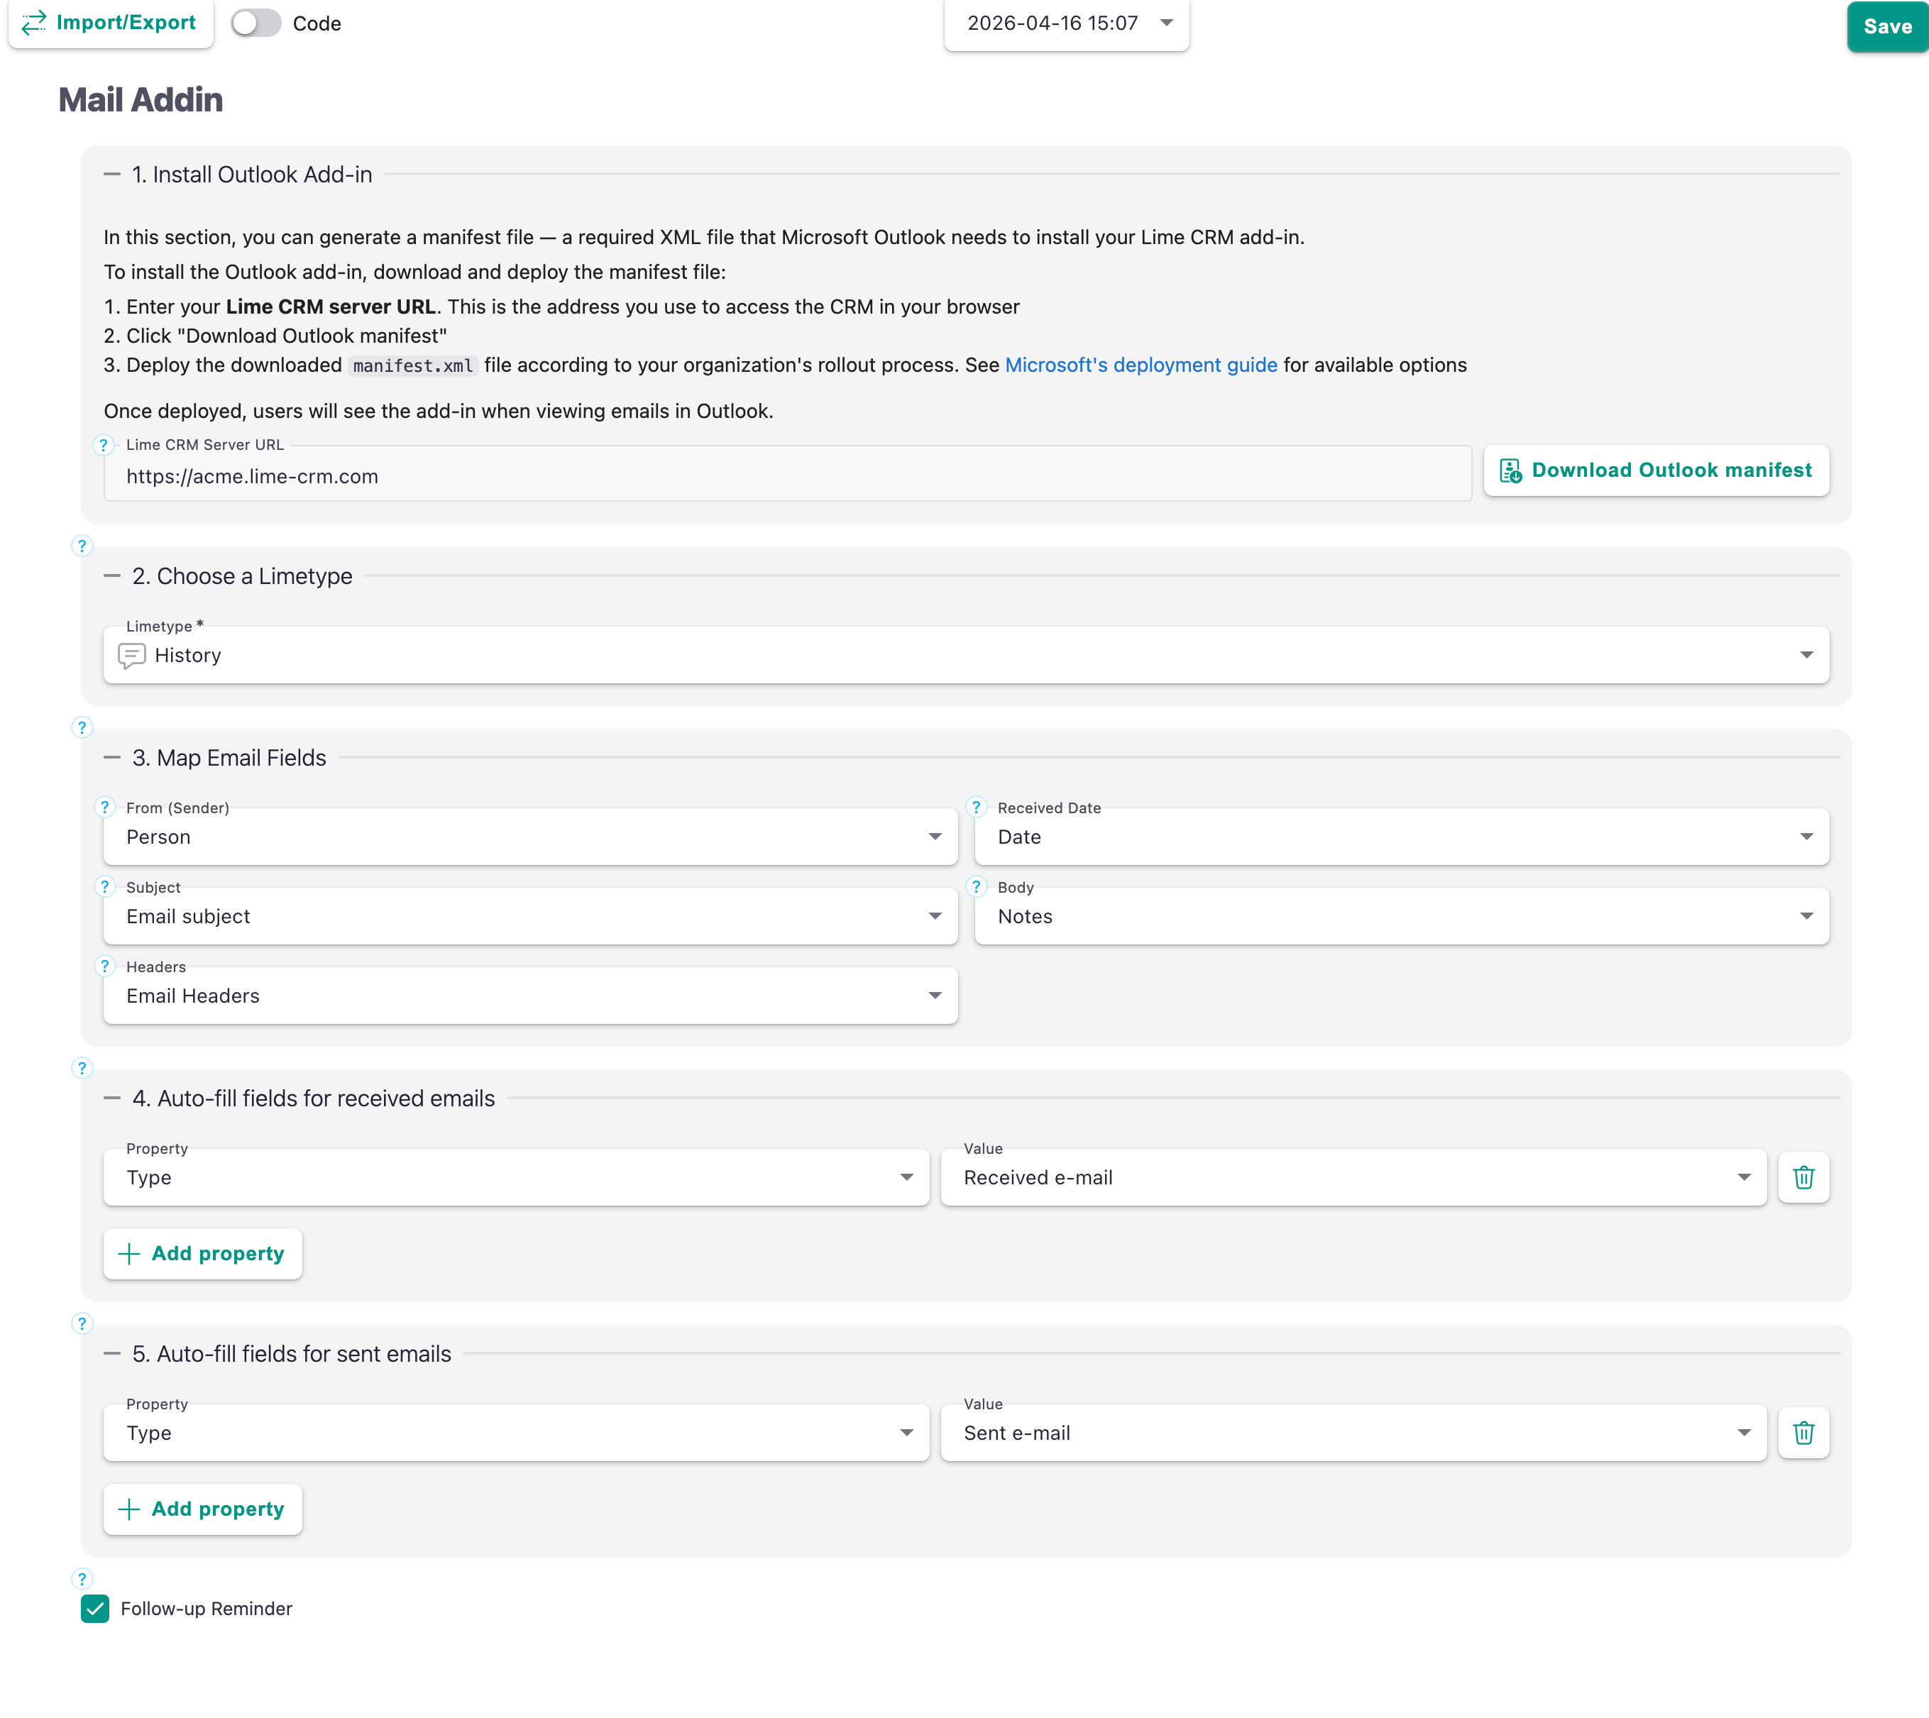
Task: Collapse Auto-fill fields for received emails section
Action: click(112, 1098)
